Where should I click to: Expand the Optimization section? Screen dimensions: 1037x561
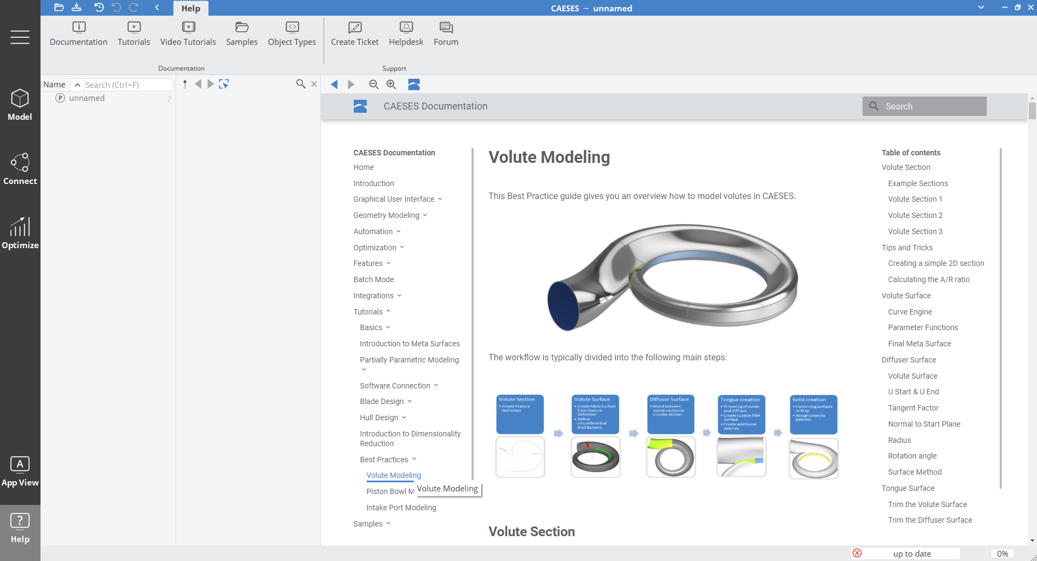[402, 248]
